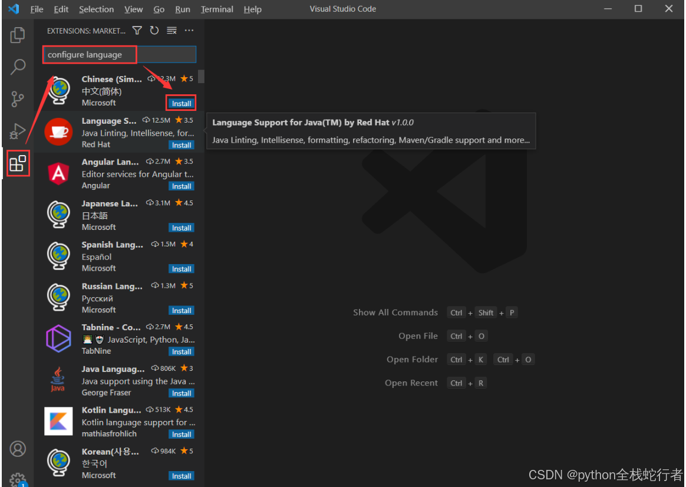This screenshot has width=686, height=487.
Task: Click publisher name 'mathiasfrohlich'
Action: pos(109,433)
